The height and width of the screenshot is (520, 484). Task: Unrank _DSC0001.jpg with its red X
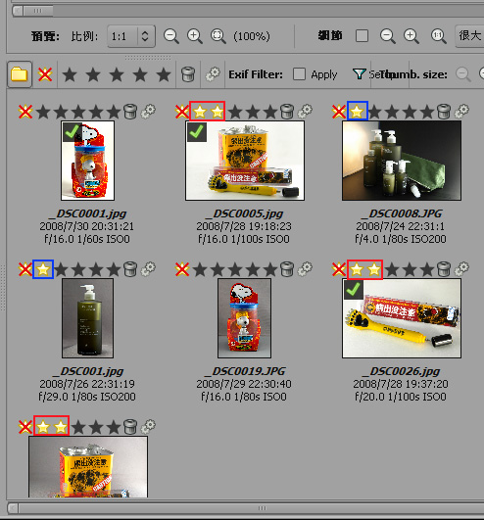pyautogui.click(x=25, y=112)
